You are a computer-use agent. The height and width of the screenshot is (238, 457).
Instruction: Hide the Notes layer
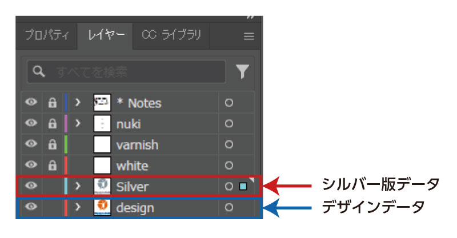point(31,102)
